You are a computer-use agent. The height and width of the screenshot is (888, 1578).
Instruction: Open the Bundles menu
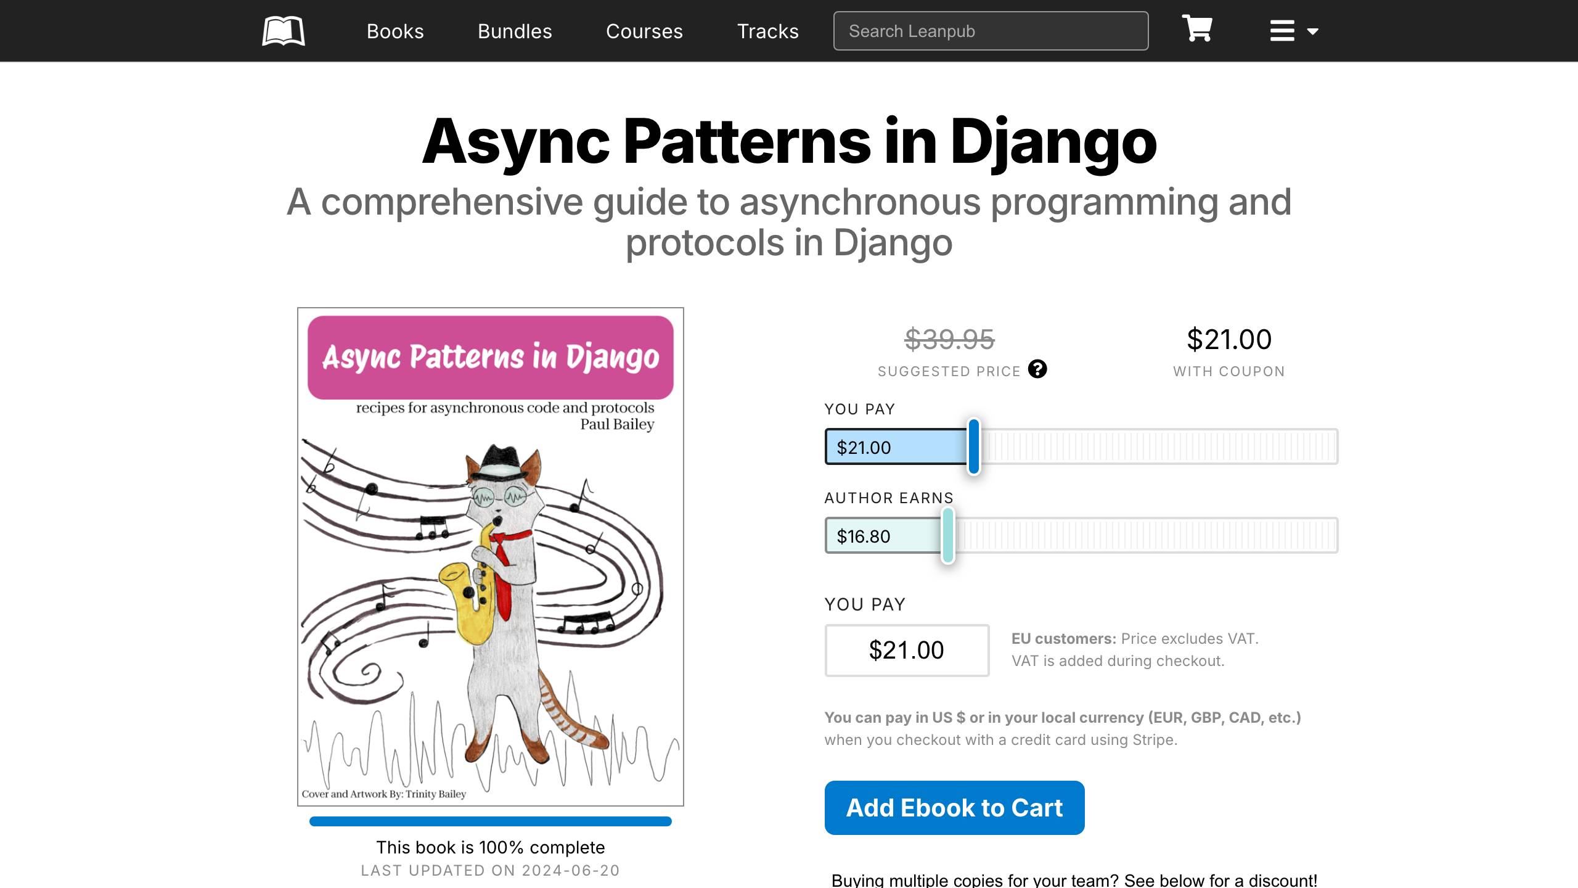click(x=514, y=31)
